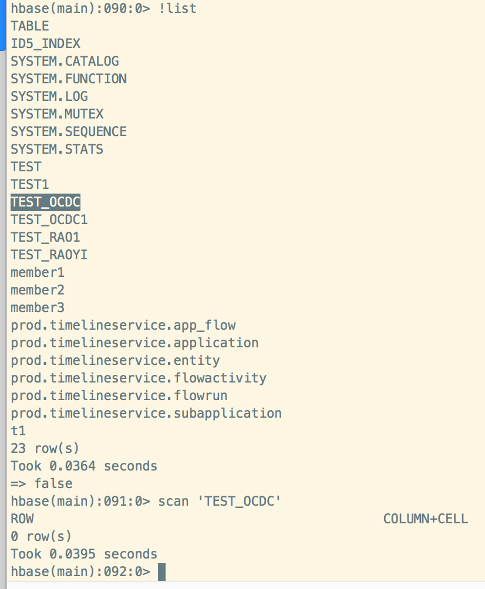Click the SYSTEM.FUNCTION table name

pos(69,79)
